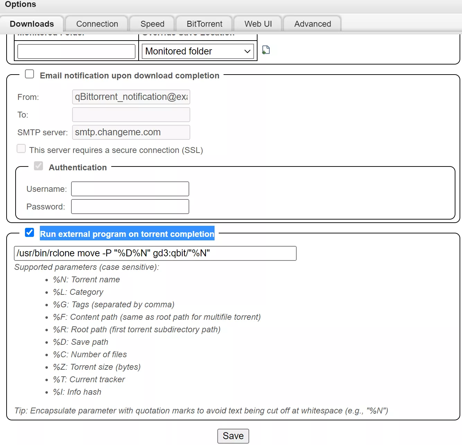Focus the From email address field
462x445 pixels.
[131, 97]
